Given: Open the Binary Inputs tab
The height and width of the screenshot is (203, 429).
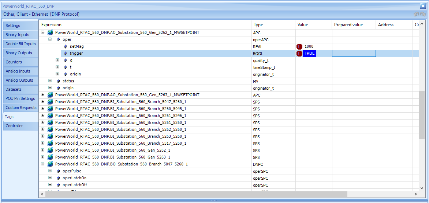Looking at the screenshot, I should click(x=21, y=35).
